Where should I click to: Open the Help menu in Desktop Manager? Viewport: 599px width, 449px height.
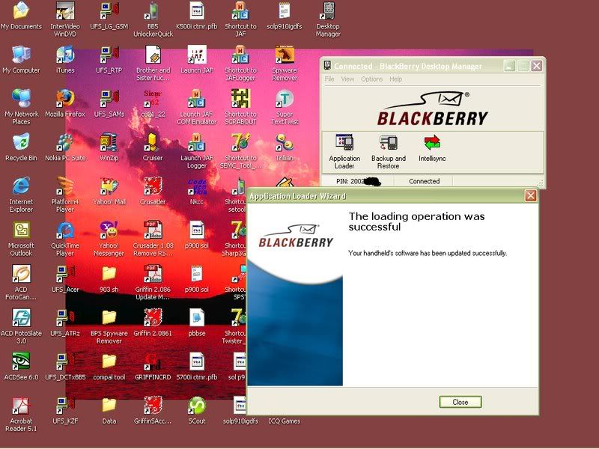[x=396, y=79]
